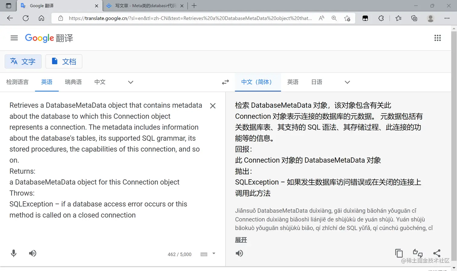457x271 pixels.
Task: Choose 检测语言 as source language
Action: tap(17, 82)
